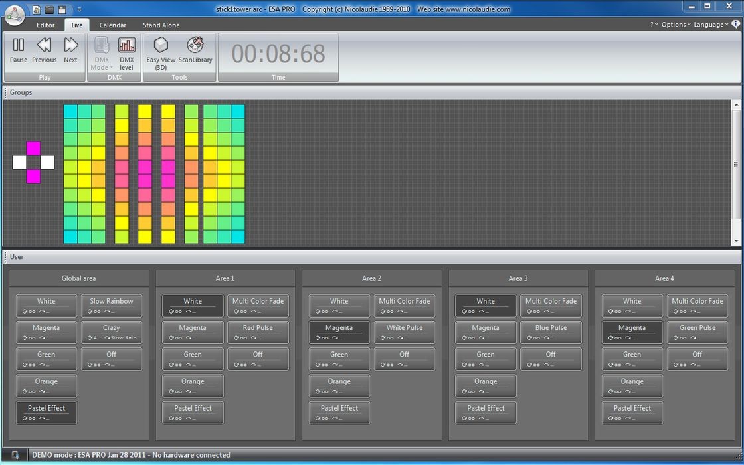Click the Previous scene icon

coord(44,50)
